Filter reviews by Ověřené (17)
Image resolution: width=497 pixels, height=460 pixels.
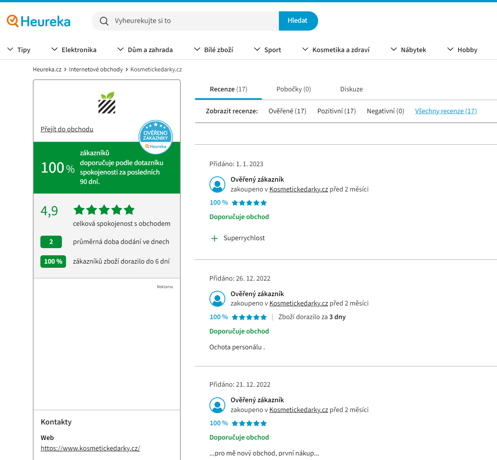[x=287, y=111]
